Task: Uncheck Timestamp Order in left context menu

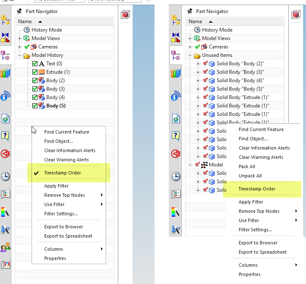Action: pyautogui.click(x=69, y=173)
